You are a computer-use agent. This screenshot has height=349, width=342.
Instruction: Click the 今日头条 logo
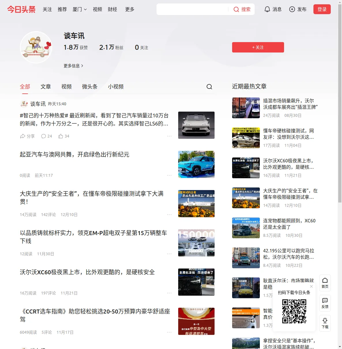(x=21, y=10)
